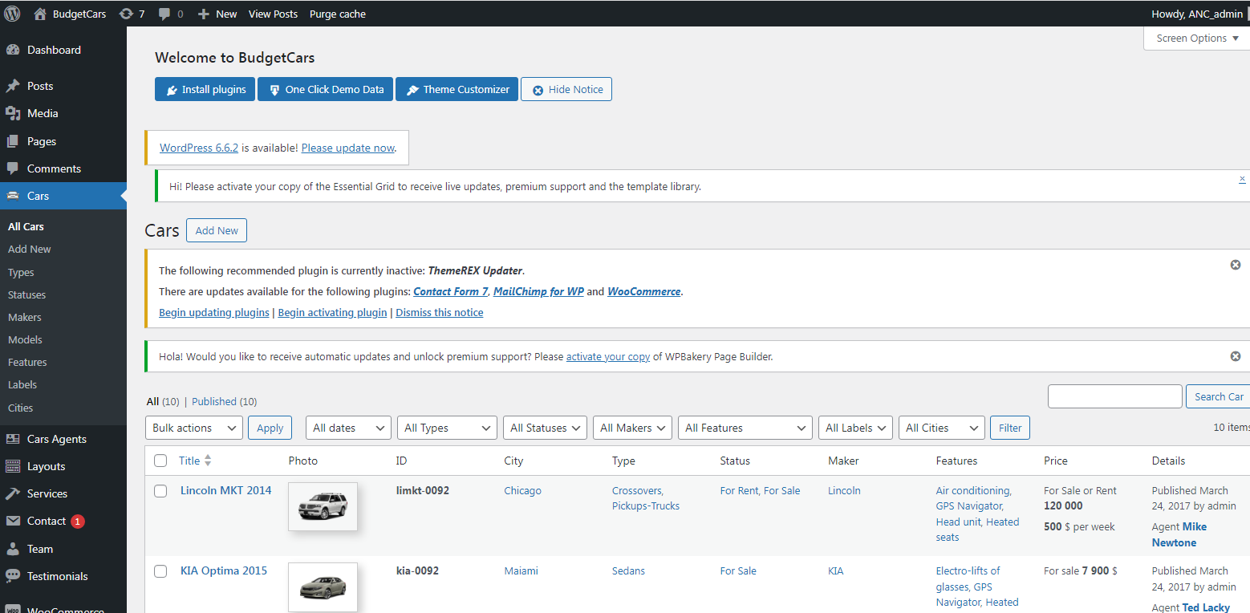The width and height of the screenshot is (1250, 613).
Task: Open the All Labels dropdown
Action: coord(855,428)
